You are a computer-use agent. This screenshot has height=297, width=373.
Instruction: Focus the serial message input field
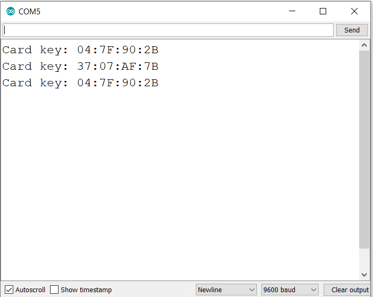[168, 30]
